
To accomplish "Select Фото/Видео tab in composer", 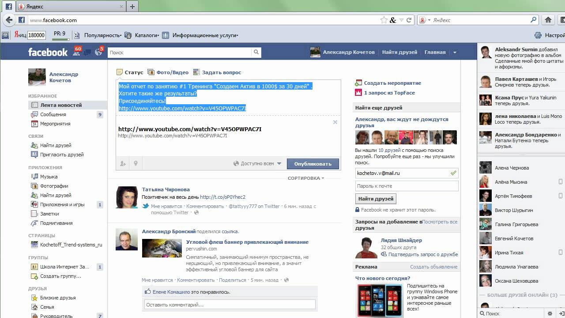I will pos(168,72).
